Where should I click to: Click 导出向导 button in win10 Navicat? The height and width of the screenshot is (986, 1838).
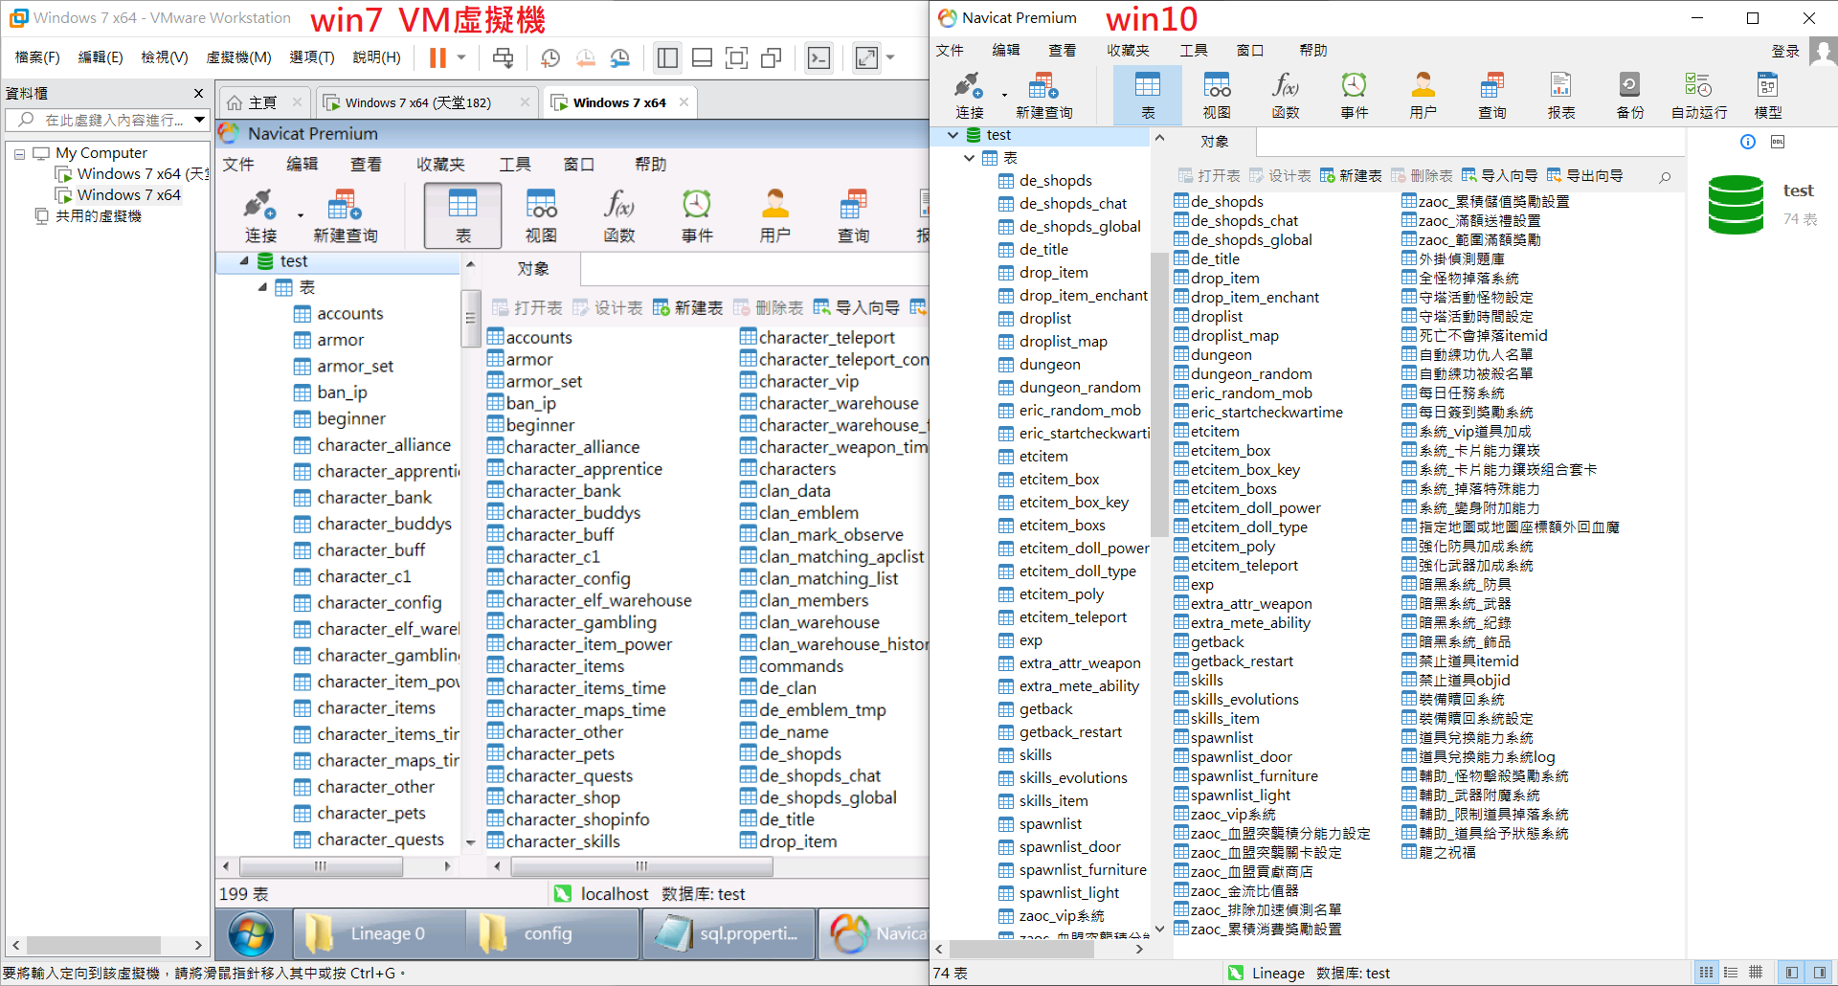coord(1585,176)
